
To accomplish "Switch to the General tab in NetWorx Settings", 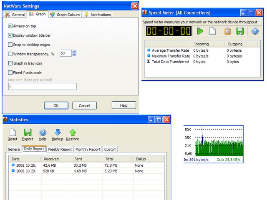I will [15, 15].
